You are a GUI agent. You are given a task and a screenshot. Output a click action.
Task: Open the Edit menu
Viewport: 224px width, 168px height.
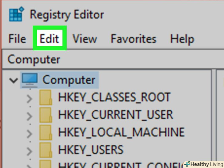tap(49, 38)
